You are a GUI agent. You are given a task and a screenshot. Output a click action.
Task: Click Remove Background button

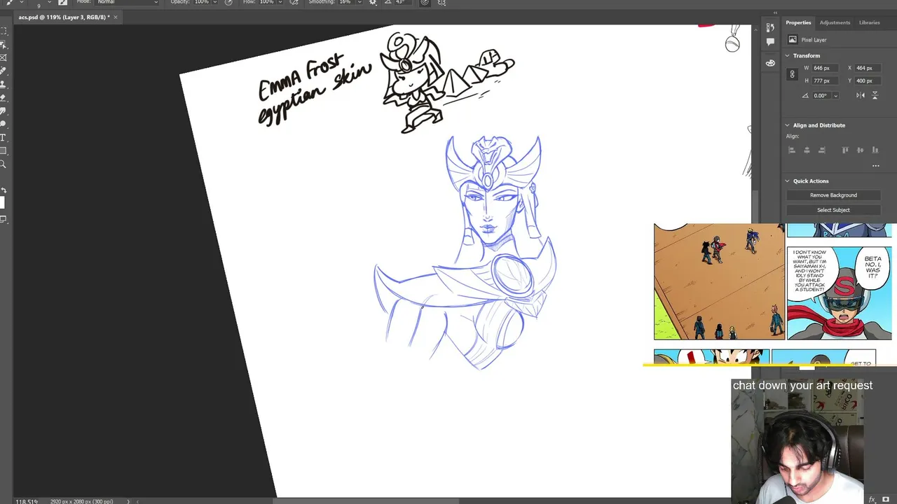[x=833, y=195]
